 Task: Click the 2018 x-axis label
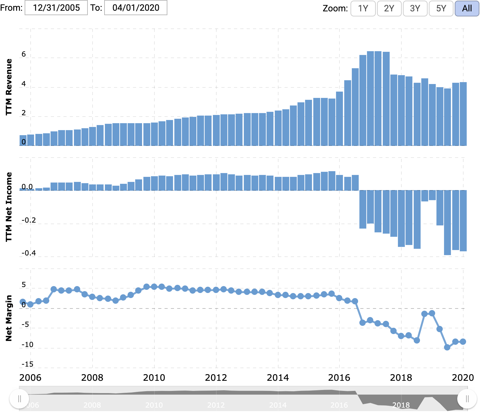point(401,378)
